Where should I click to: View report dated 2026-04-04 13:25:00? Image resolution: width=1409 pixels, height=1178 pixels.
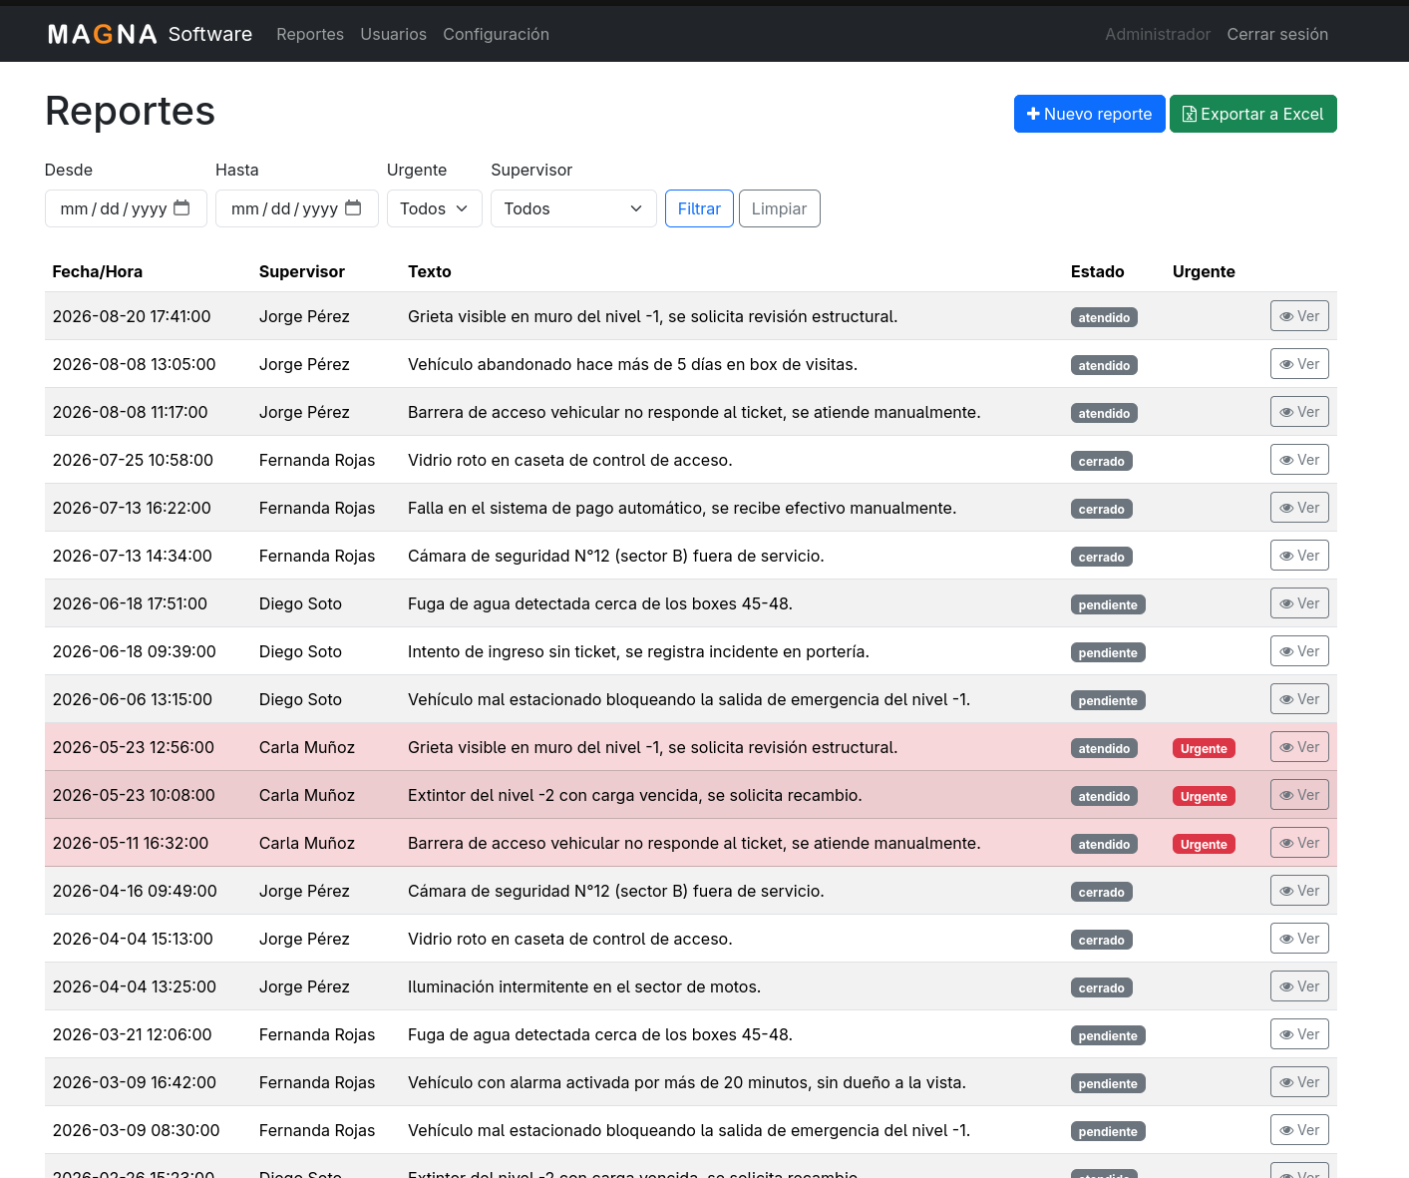[1299, 986]
